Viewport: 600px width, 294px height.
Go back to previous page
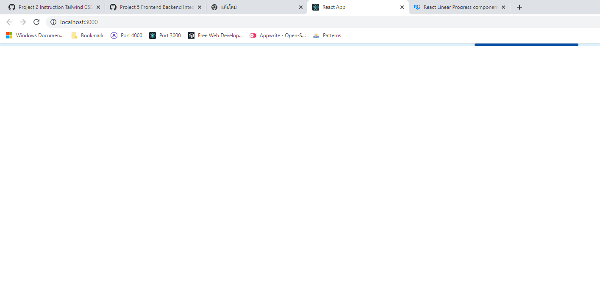point(9,22)
